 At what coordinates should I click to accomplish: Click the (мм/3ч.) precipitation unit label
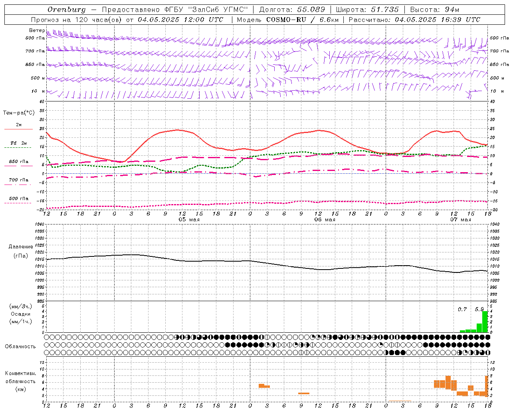coord(21,306)
